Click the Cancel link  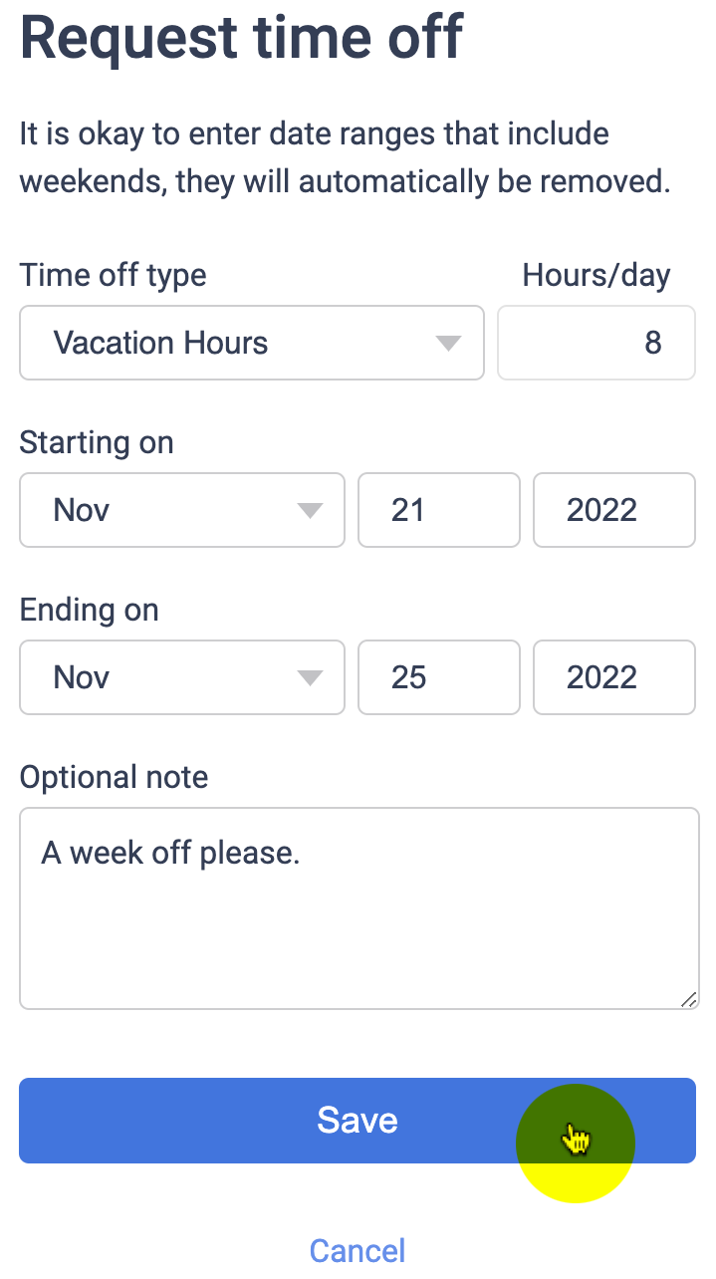[357, 1250]
